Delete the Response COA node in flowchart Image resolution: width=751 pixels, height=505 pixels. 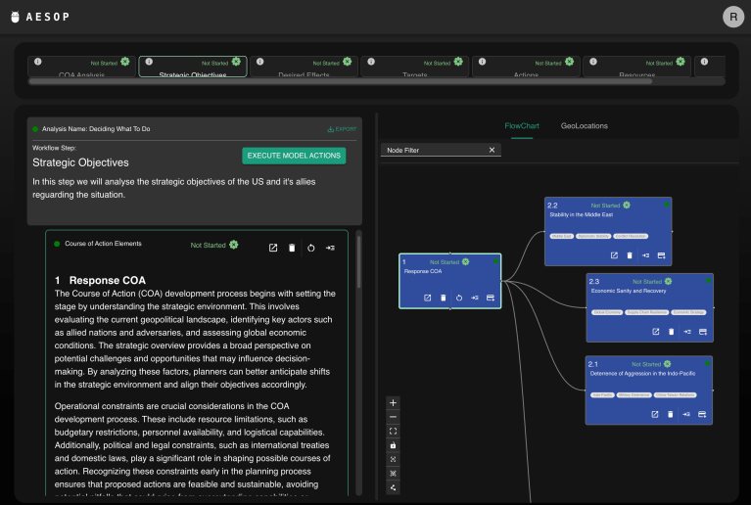click(443, 298)
